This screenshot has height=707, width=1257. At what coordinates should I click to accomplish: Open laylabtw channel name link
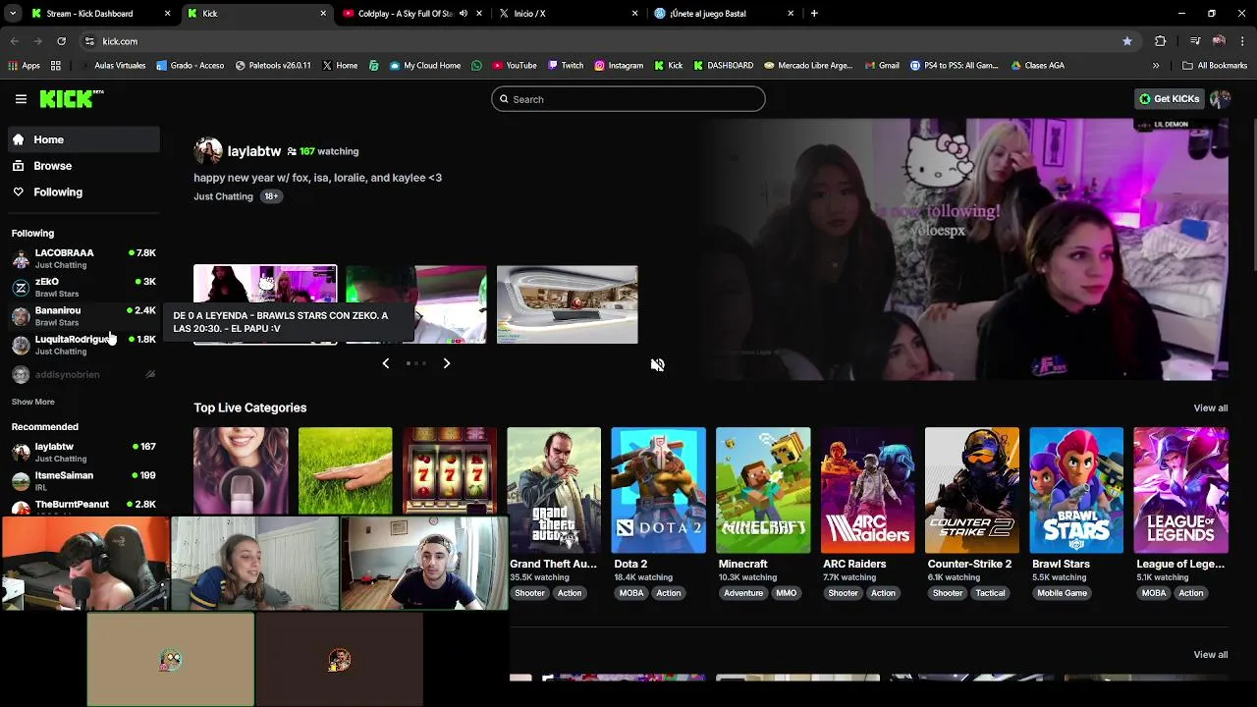(x=254, y=151)
